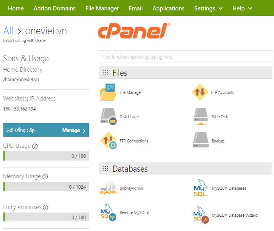Image resolution: width=274 pixels, height=231 pixels.
Task: Start the MySQL Database Wizard icon
Action: (x=200, y=216)
